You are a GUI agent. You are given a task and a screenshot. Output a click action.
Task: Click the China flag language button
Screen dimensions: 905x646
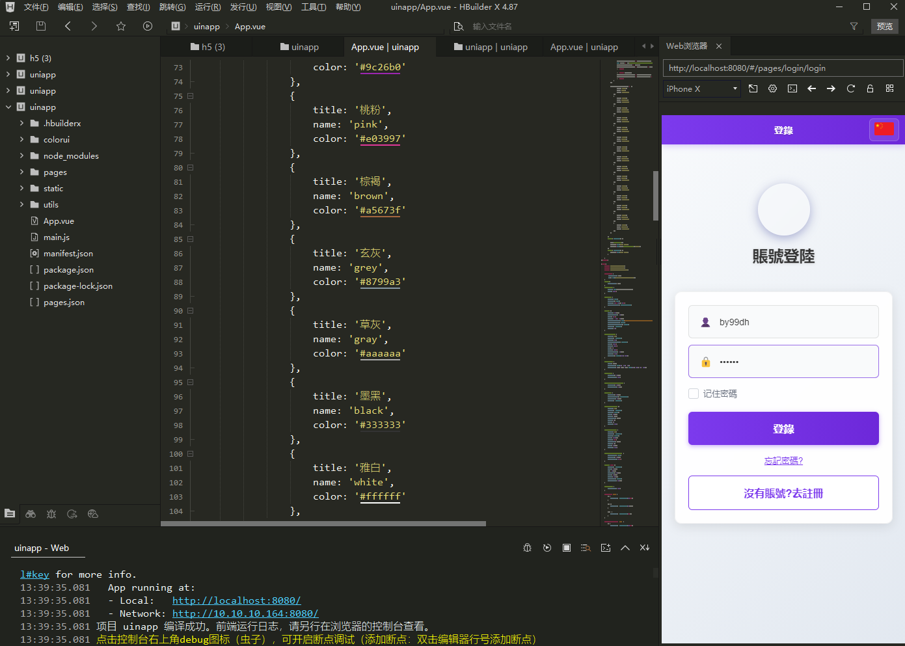coord(884,129)
